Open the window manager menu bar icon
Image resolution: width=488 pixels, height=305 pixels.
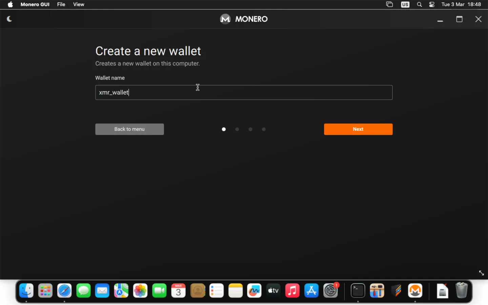click(x=389, y=4)
